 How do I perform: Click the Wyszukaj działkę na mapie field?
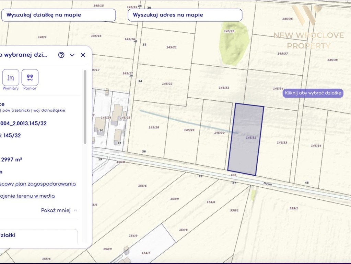[59, 15]
